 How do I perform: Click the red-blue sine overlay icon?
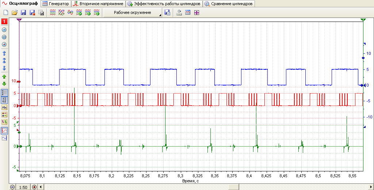tap(70, 13)
